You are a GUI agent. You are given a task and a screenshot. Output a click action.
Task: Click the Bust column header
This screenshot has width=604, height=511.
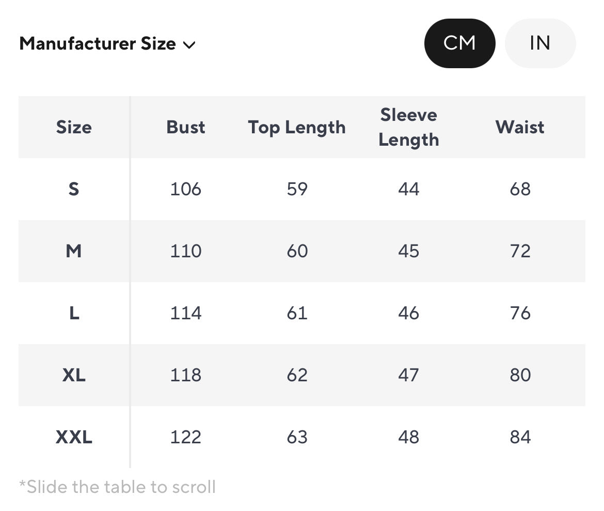point(186,127)
